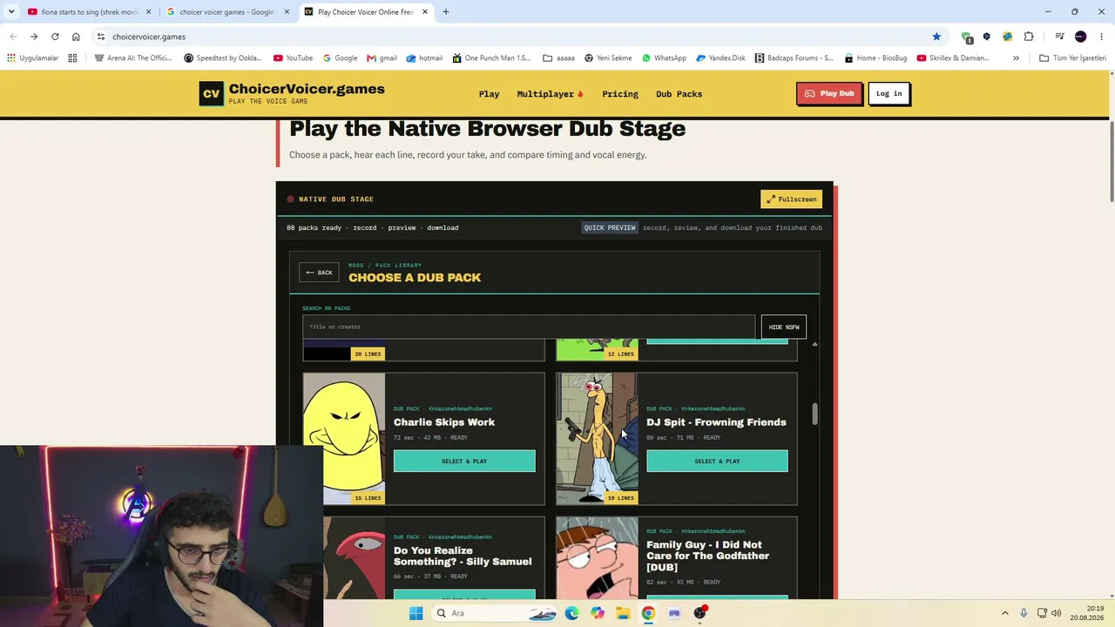Toggle the bookmark star for this page
Viewport: 1115px width, 627px height.
[936, 37]
